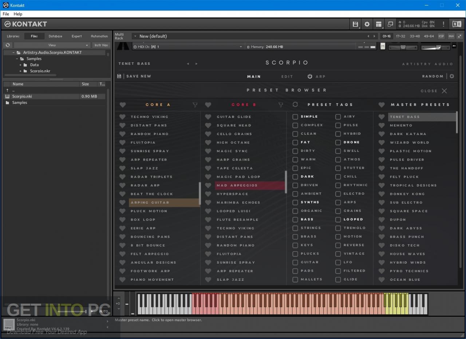Check the DRONE preset tag

pos(338,142)
